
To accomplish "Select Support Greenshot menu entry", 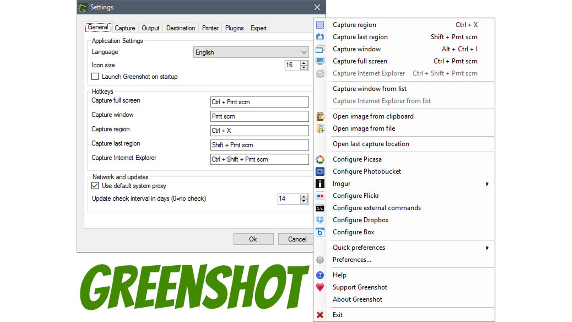I will [404, 287].
